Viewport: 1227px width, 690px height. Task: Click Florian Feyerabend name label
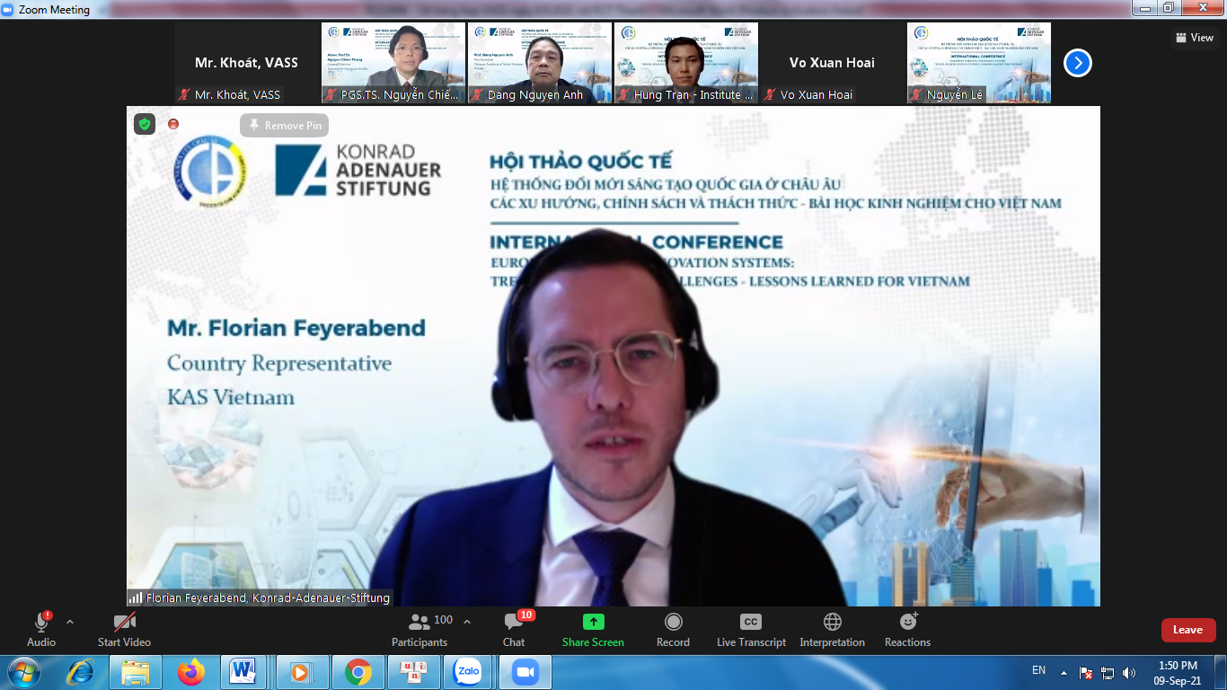268,597
